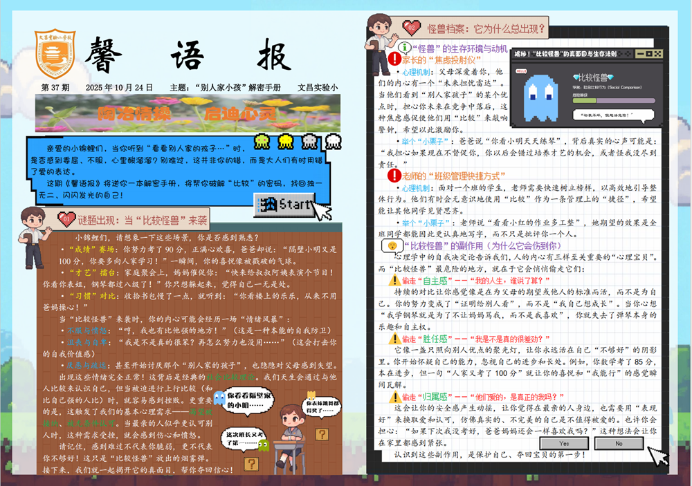Viewport: 692px width, 486px height.
Task: Close the pixel monster card window
Action: (657, 54)
